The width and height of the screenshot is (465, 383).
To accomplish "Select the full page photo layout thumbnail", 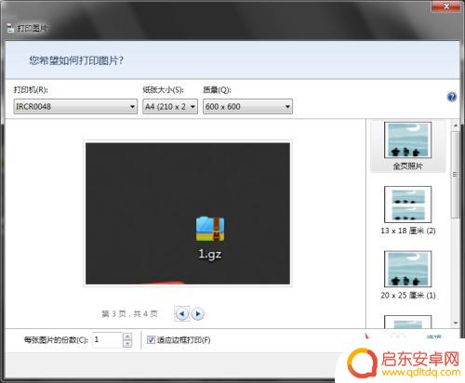I will tap(407, 146).
